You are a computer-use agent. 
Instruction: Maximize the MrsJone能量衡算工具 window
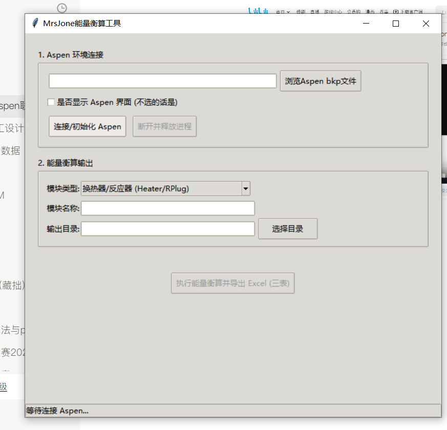395,24
